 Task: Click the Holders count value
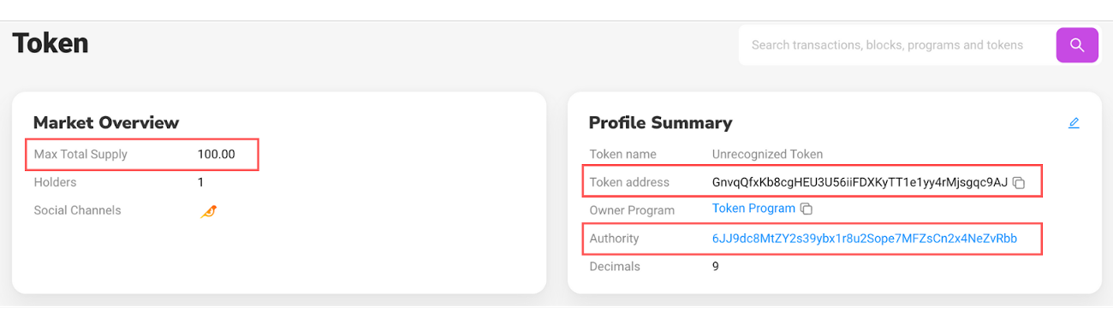200,182
